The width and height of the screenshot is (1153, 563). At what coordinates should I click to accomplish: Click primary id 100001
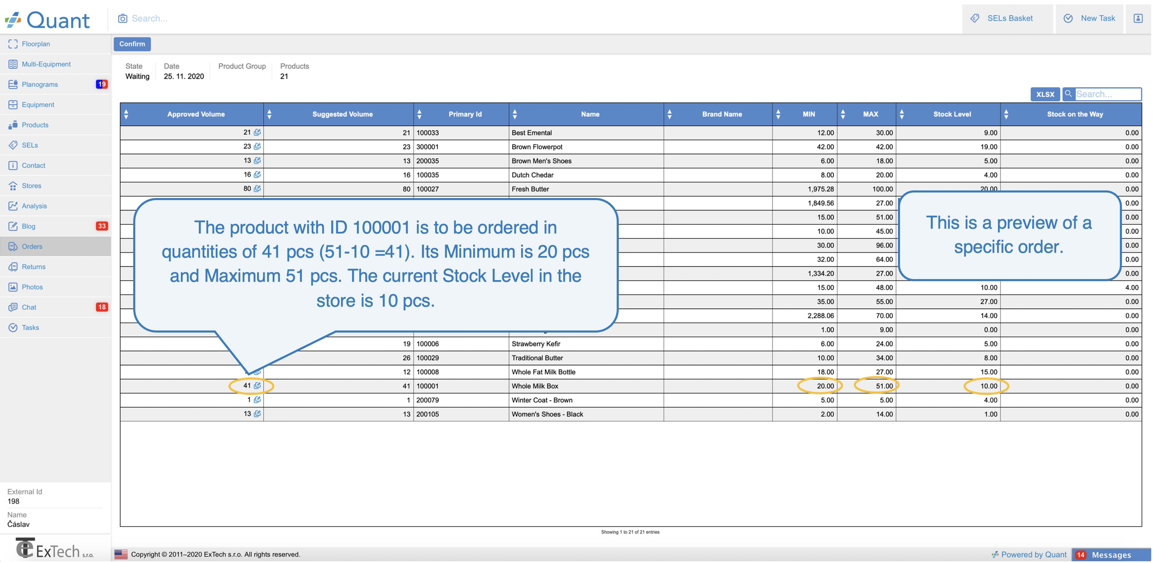click(x=428, y=386)
